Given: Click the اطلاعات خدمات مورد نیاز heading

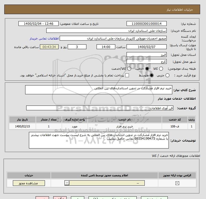Looking at the screenshot, I should 177,99.
